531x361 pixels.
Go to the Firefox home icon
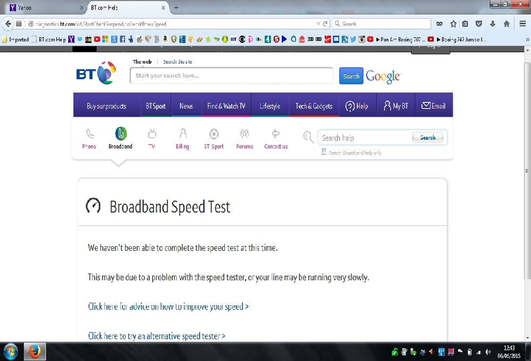pos(506,24)
